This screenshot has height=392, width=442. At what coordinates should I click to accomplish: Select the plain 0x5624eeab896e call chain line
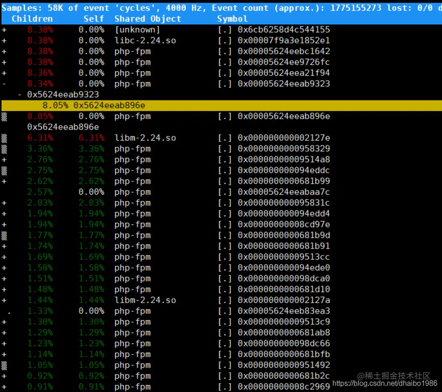(x=63, y=127)
